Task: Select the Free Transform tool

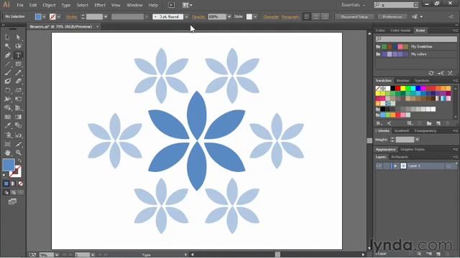Action: [18, 99]
